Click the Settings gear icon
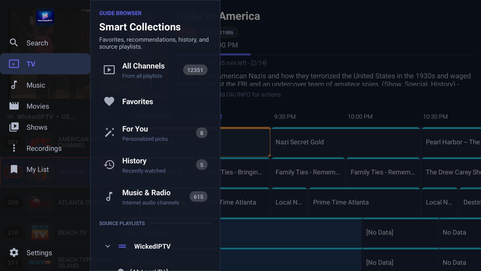 (14, 252)
